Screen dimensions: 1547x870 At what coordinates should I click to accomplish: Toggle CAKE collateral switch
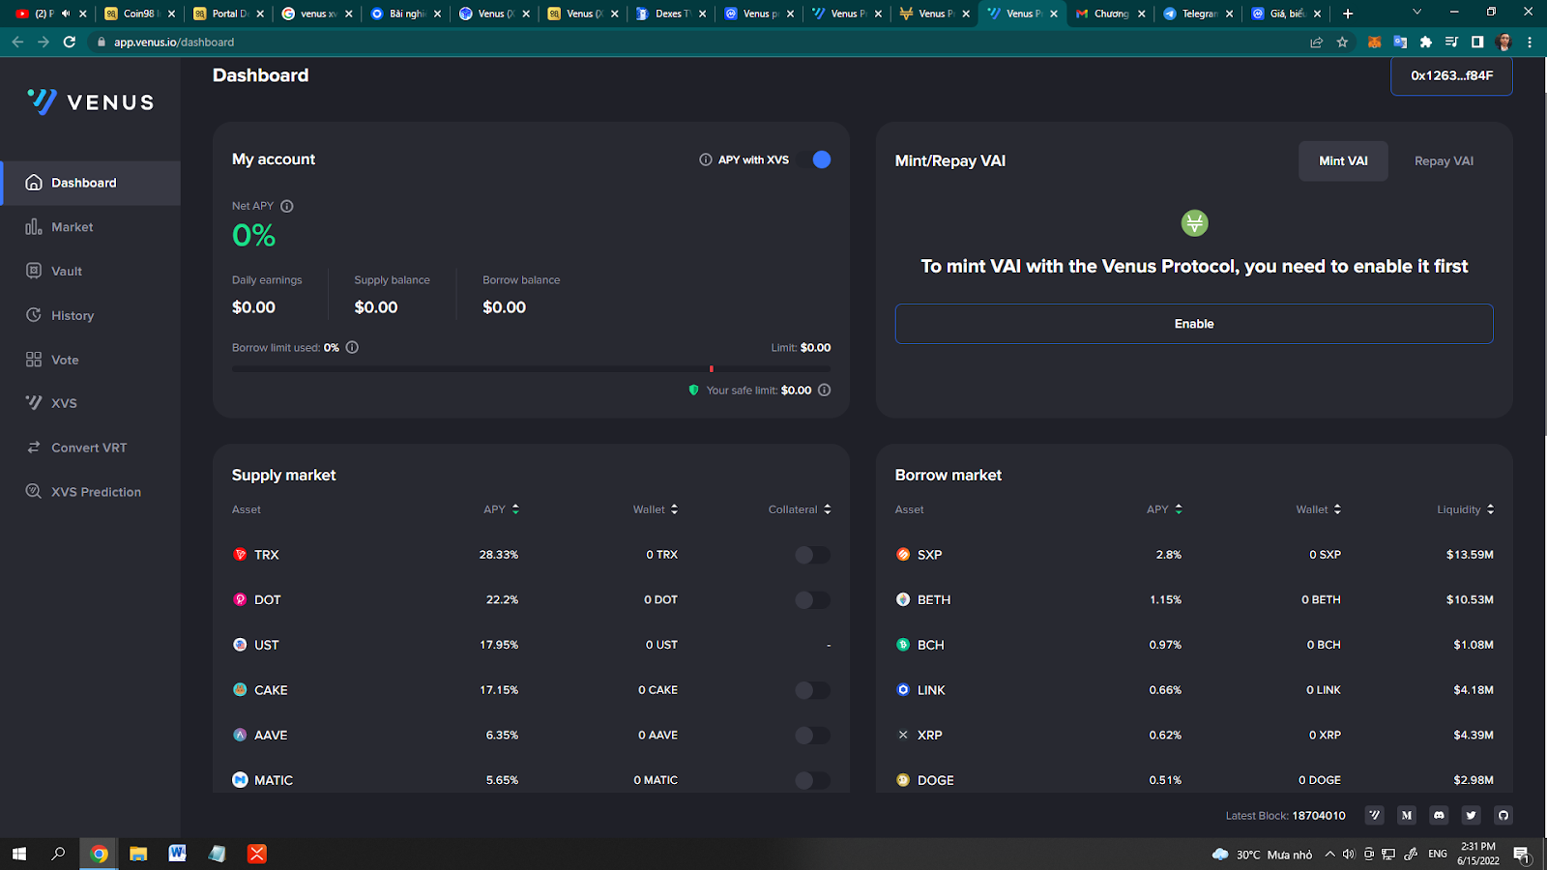(812, 690)
